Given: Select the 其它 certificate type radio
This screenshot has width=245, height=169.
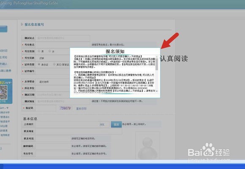Looking at the screenshot, I should coord(54,64).
